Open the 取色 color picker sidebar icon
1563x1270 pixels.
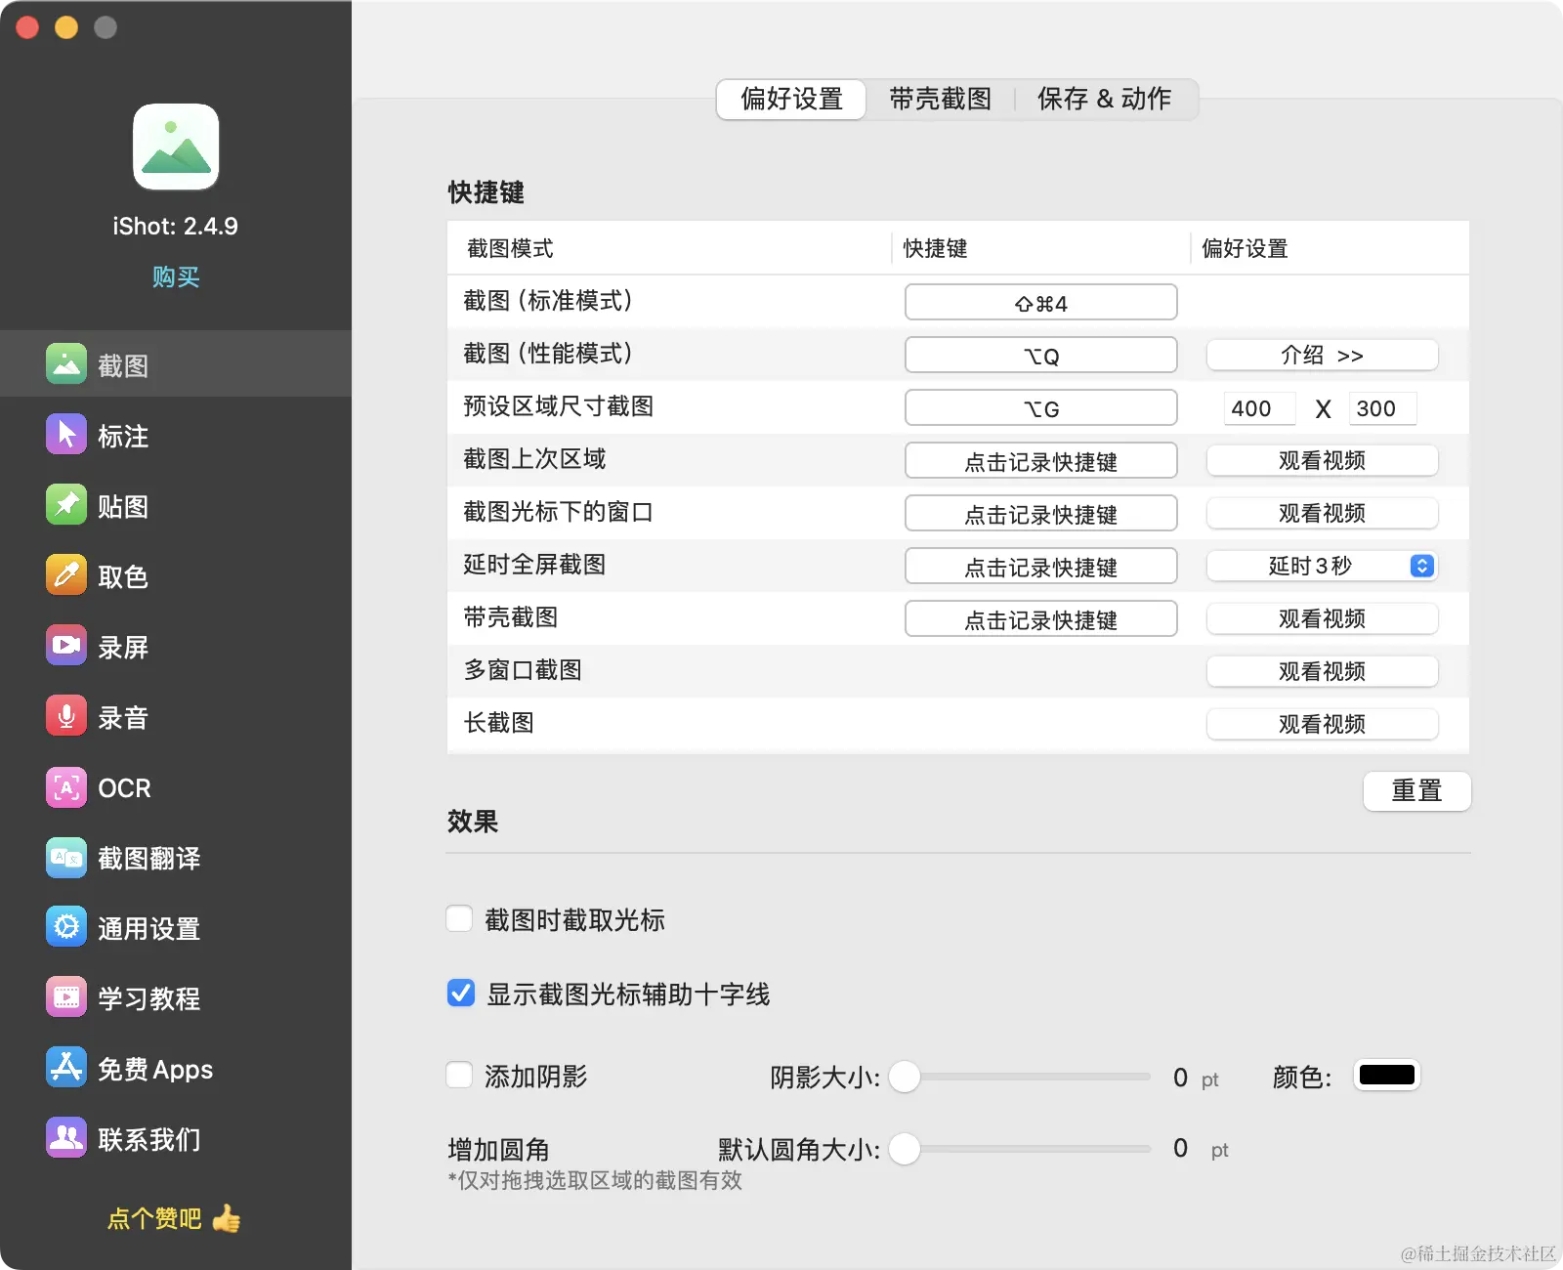pyautogui.click(x=66, y=575)
